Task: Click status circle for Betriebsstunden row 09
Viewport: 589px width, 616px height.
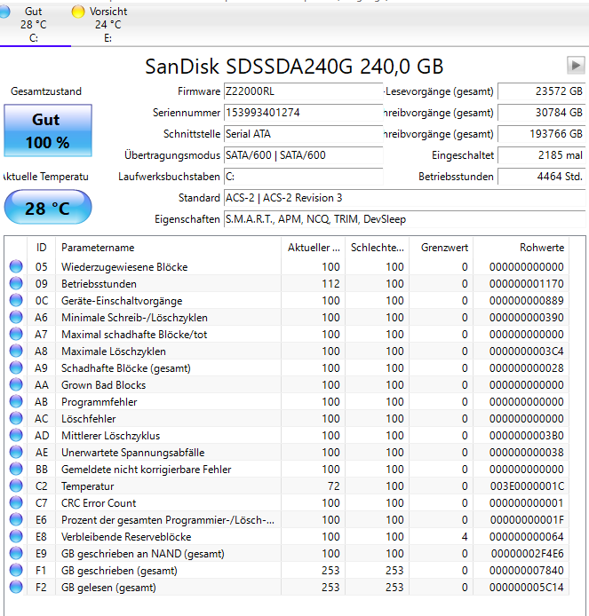Action: pos(16,283)
